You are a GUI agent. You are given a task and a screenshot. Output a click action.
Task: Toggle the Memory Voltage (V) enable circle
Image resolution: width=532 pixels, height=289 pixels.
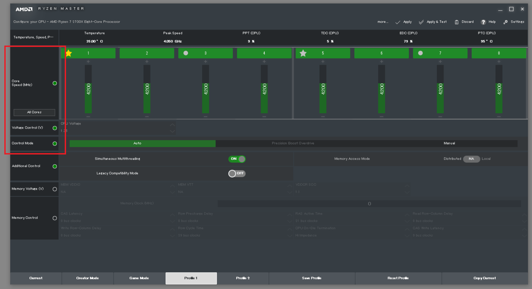[x=55, y=189]
